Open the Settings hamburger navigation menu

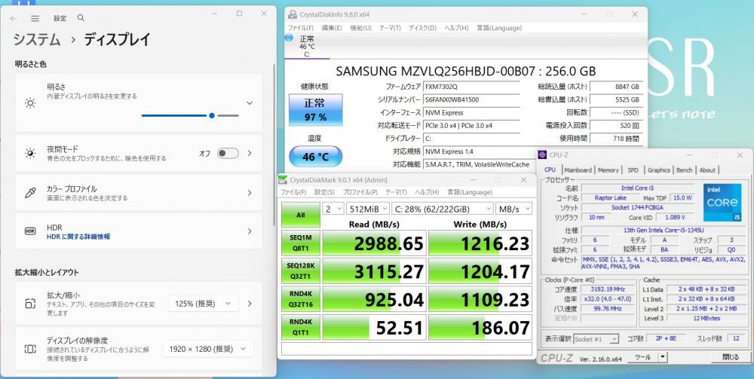pos(35,18)
